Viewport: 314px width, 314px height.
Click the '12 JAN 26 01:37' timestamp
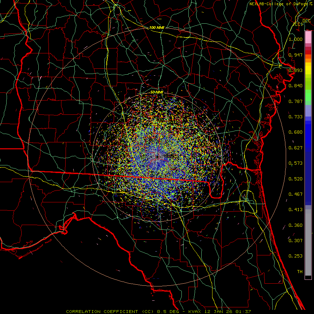pyautogui.click(x=227, y=312)
